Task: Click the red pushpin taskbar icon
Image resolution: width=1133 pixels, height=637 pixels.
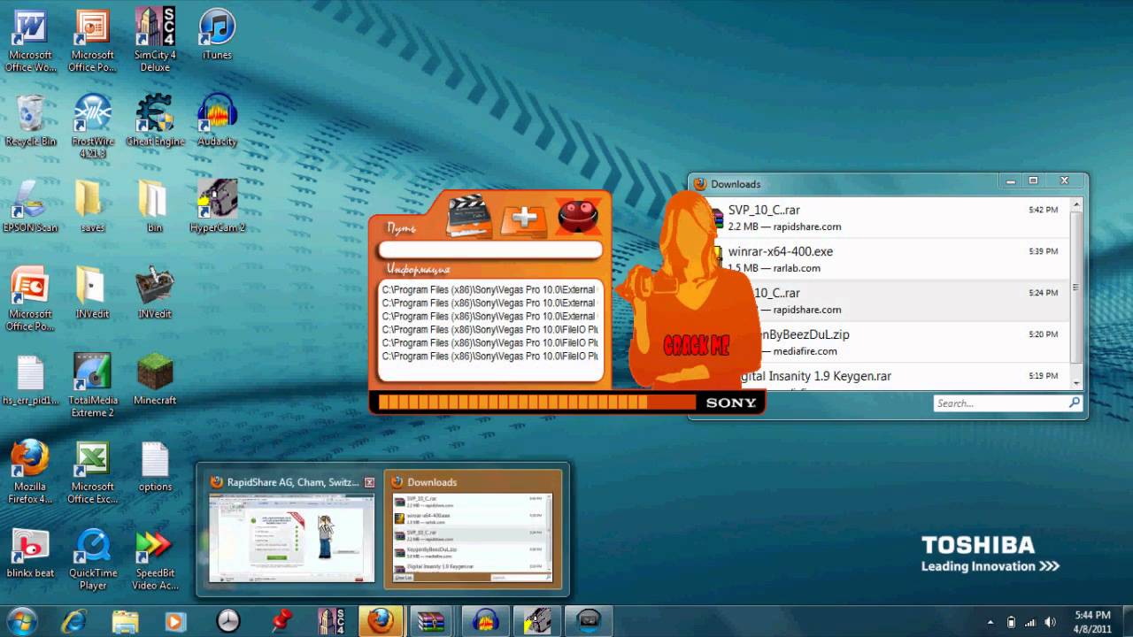Action: (280, 621)
